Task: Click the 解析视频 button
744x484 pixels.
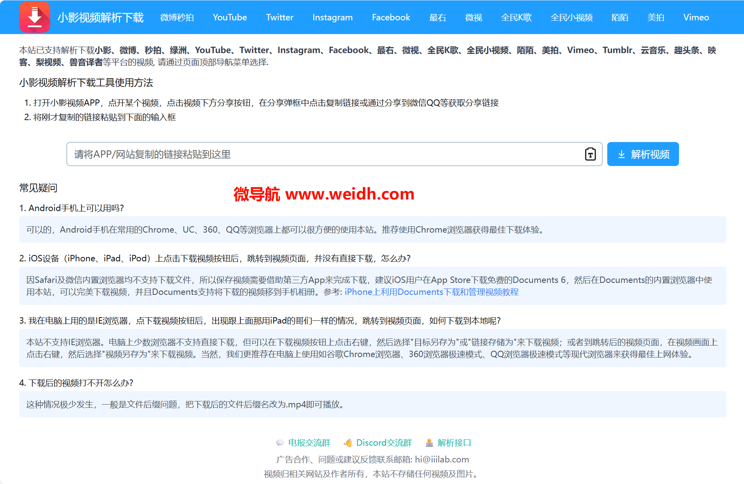Action: coord(643,154)
